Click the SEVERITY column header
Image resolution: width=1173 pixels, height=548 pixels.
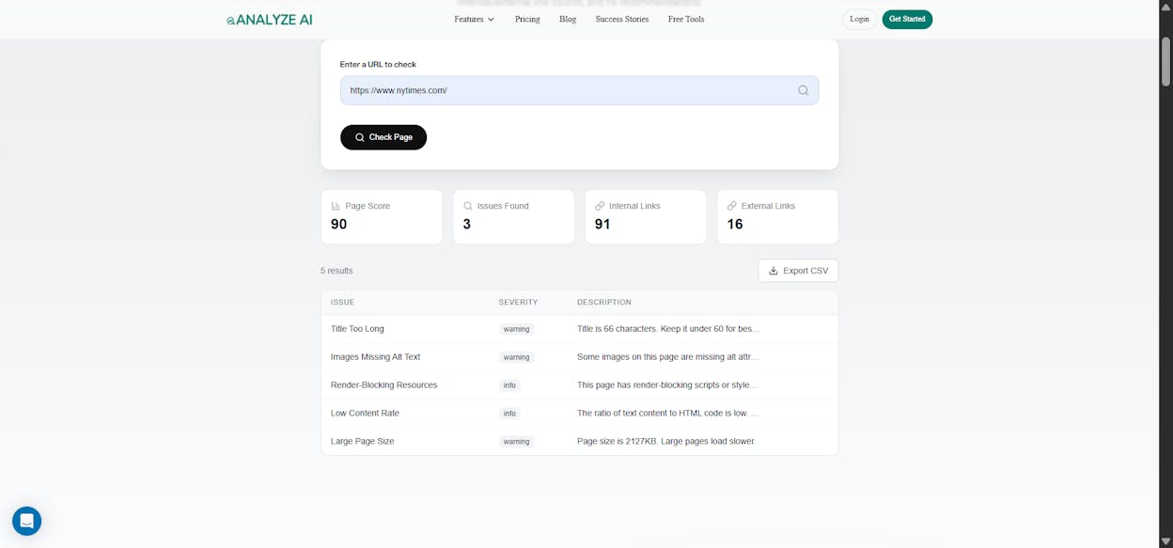(x=518, y=302)
